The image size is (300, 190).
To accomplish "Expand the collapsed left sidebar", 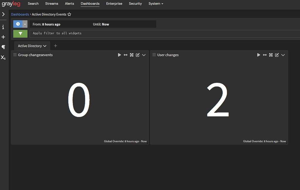I will click(3, 14).
